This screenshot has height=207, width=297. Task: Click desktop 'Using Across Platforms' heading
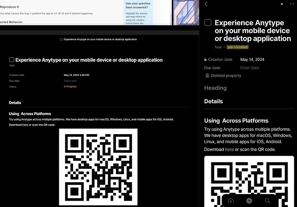pos(30,114)
